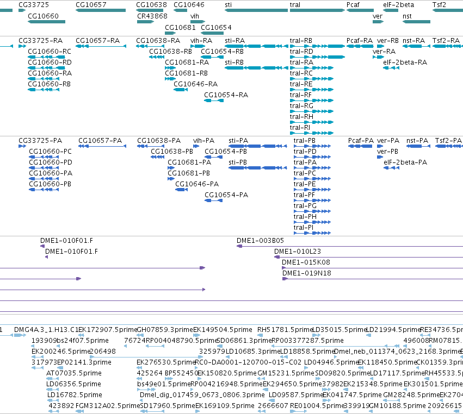The image size is (463, 414).
Task: Click the CG33725-RA transcript label
Action: [x=40, y=40]
